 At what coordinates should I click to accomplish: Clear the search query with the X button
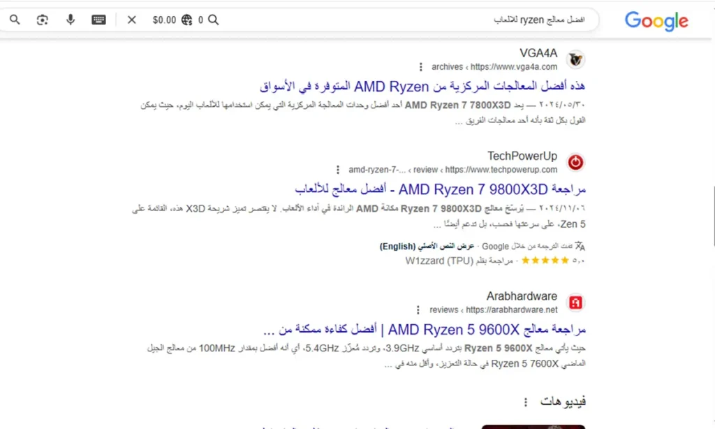(131, 20)
